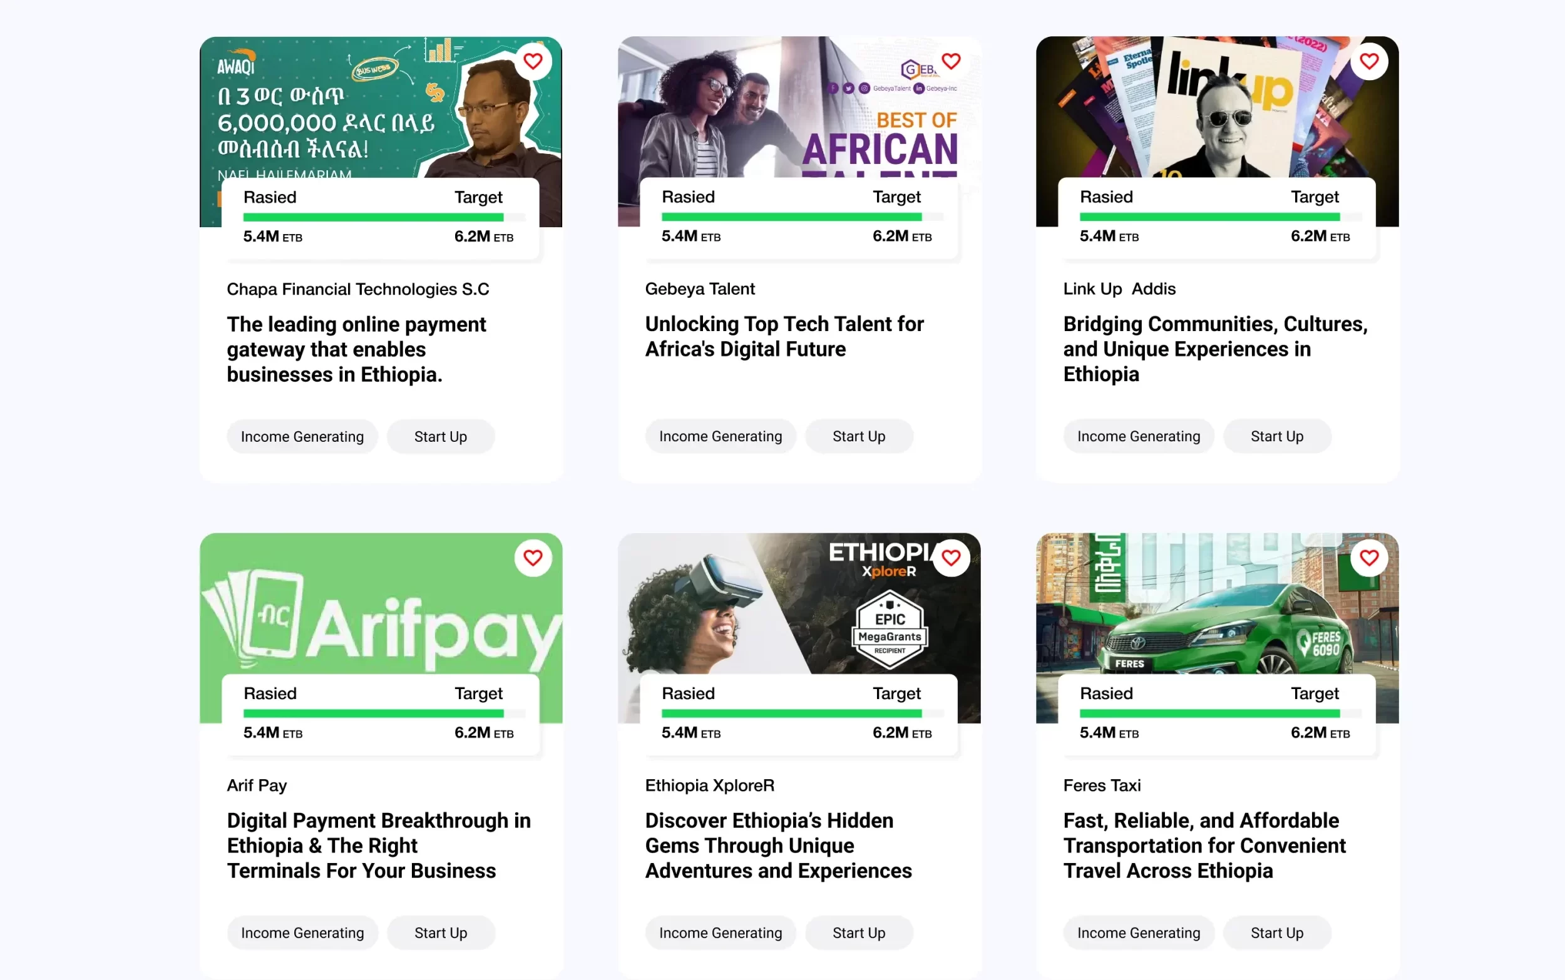The image size is (1565, 980).
Task: Open 'Bridging Communities, Cultures' campaign headline
Action: tap(1215, 349)
